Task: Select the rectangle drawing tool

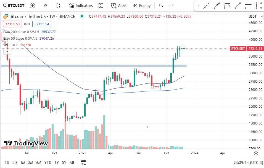Action: click(258, 5)
